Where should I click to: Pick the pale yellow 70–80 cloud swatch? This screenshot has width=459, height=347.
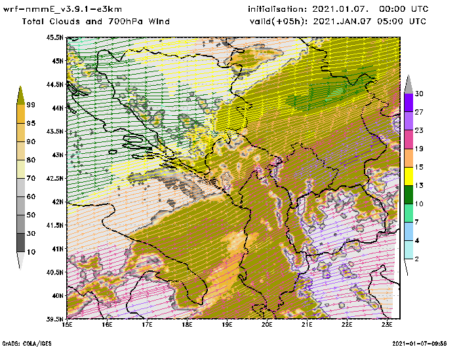pos(20,170)
